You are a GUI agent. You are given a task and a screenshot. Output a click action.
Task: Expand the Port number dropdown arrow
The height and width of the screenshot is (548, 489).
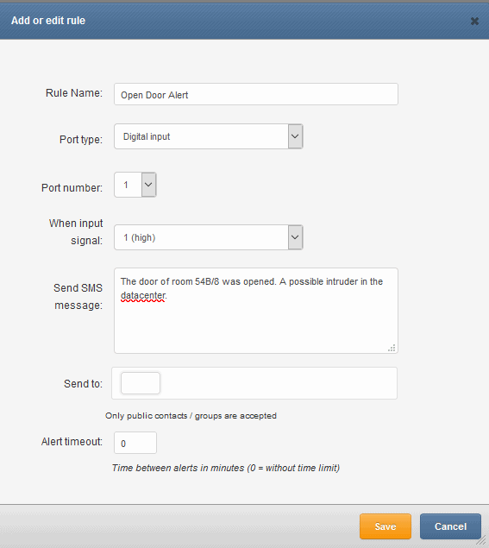[x=148, y=185]
